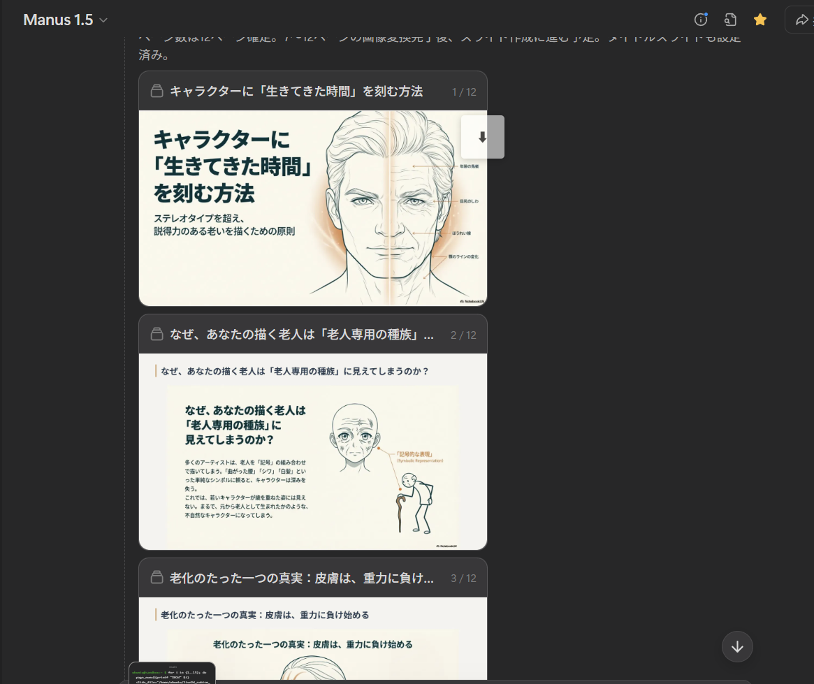Click the slide icon beside slide 2 title

tap(157, 335)
